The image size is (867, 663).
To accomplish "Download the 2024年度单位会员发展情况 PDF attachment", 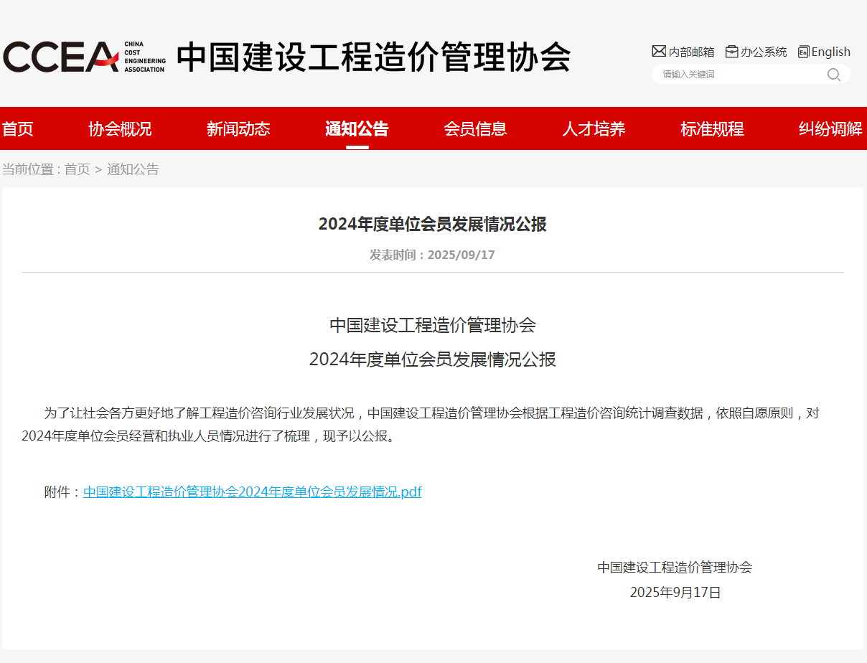I will [x=252, y=492].
